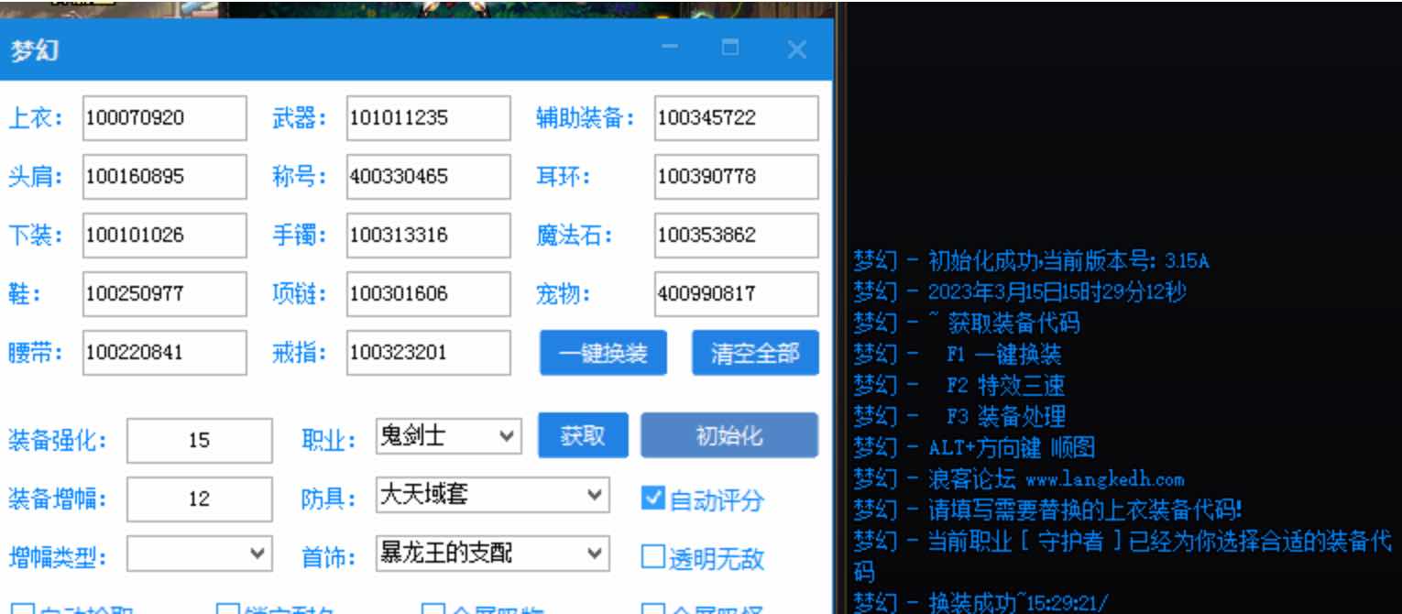Select the 称号 code field

428,177
